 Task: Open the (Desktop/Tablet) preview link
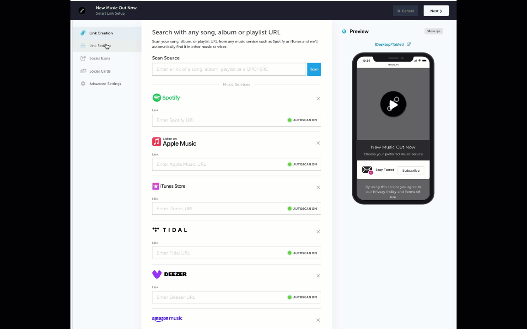[389, 44]
